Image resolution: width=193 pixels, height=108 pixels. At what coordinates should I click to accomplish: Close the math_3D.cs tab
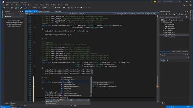coord(37,11)
